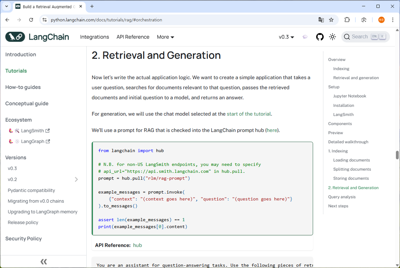Screen dimensions: 400x268
Task: Click the browser back arrow
Action: point(7,20)
